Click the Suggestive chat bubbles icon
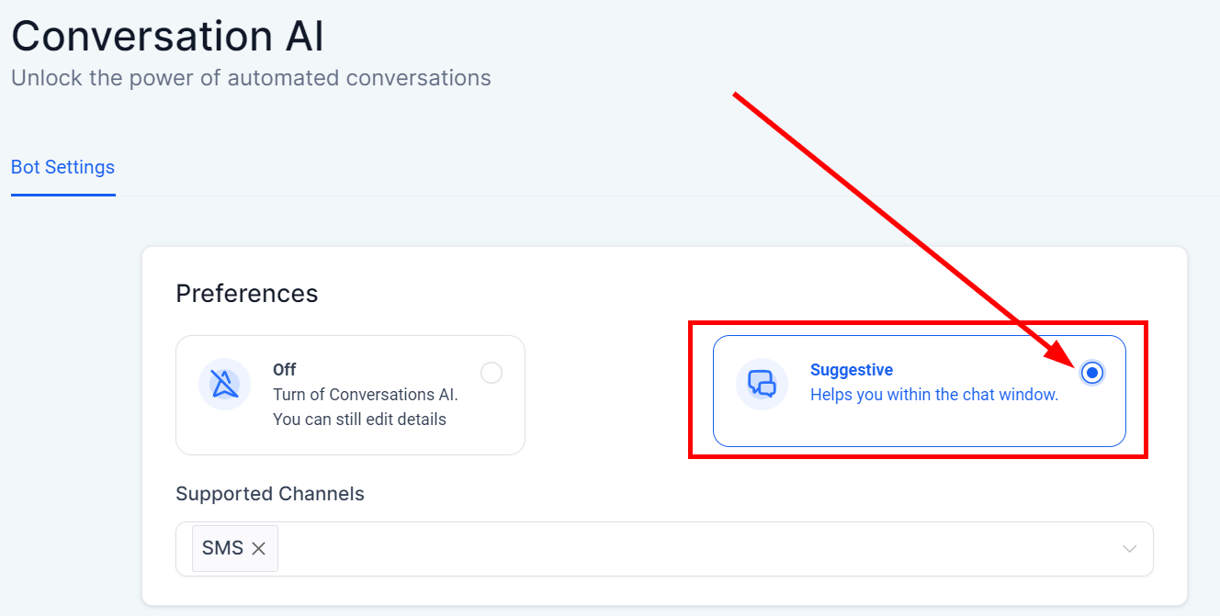The width and height of the screenshot is (1220, 616). click(762, 384)
